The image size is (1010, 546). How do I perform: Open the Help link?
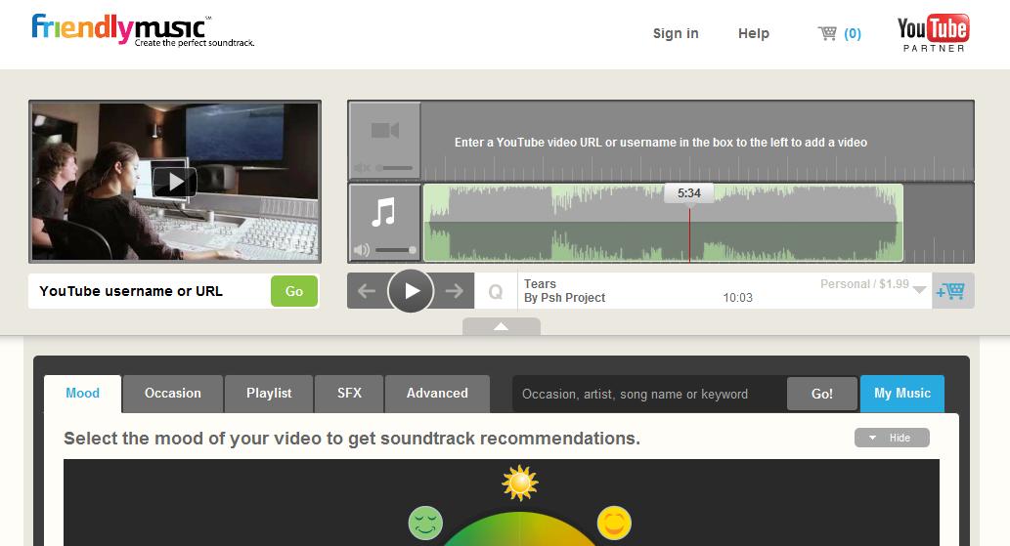[754, 33]
